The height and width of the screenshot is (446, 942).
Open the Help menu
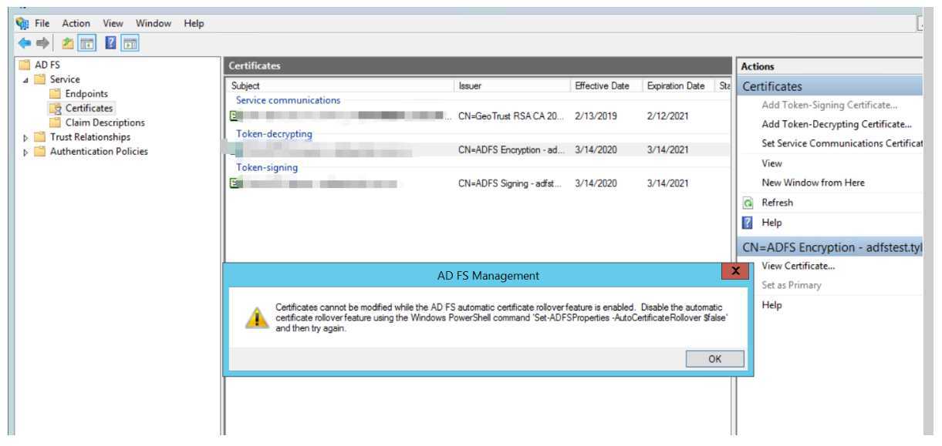[194, 23]
